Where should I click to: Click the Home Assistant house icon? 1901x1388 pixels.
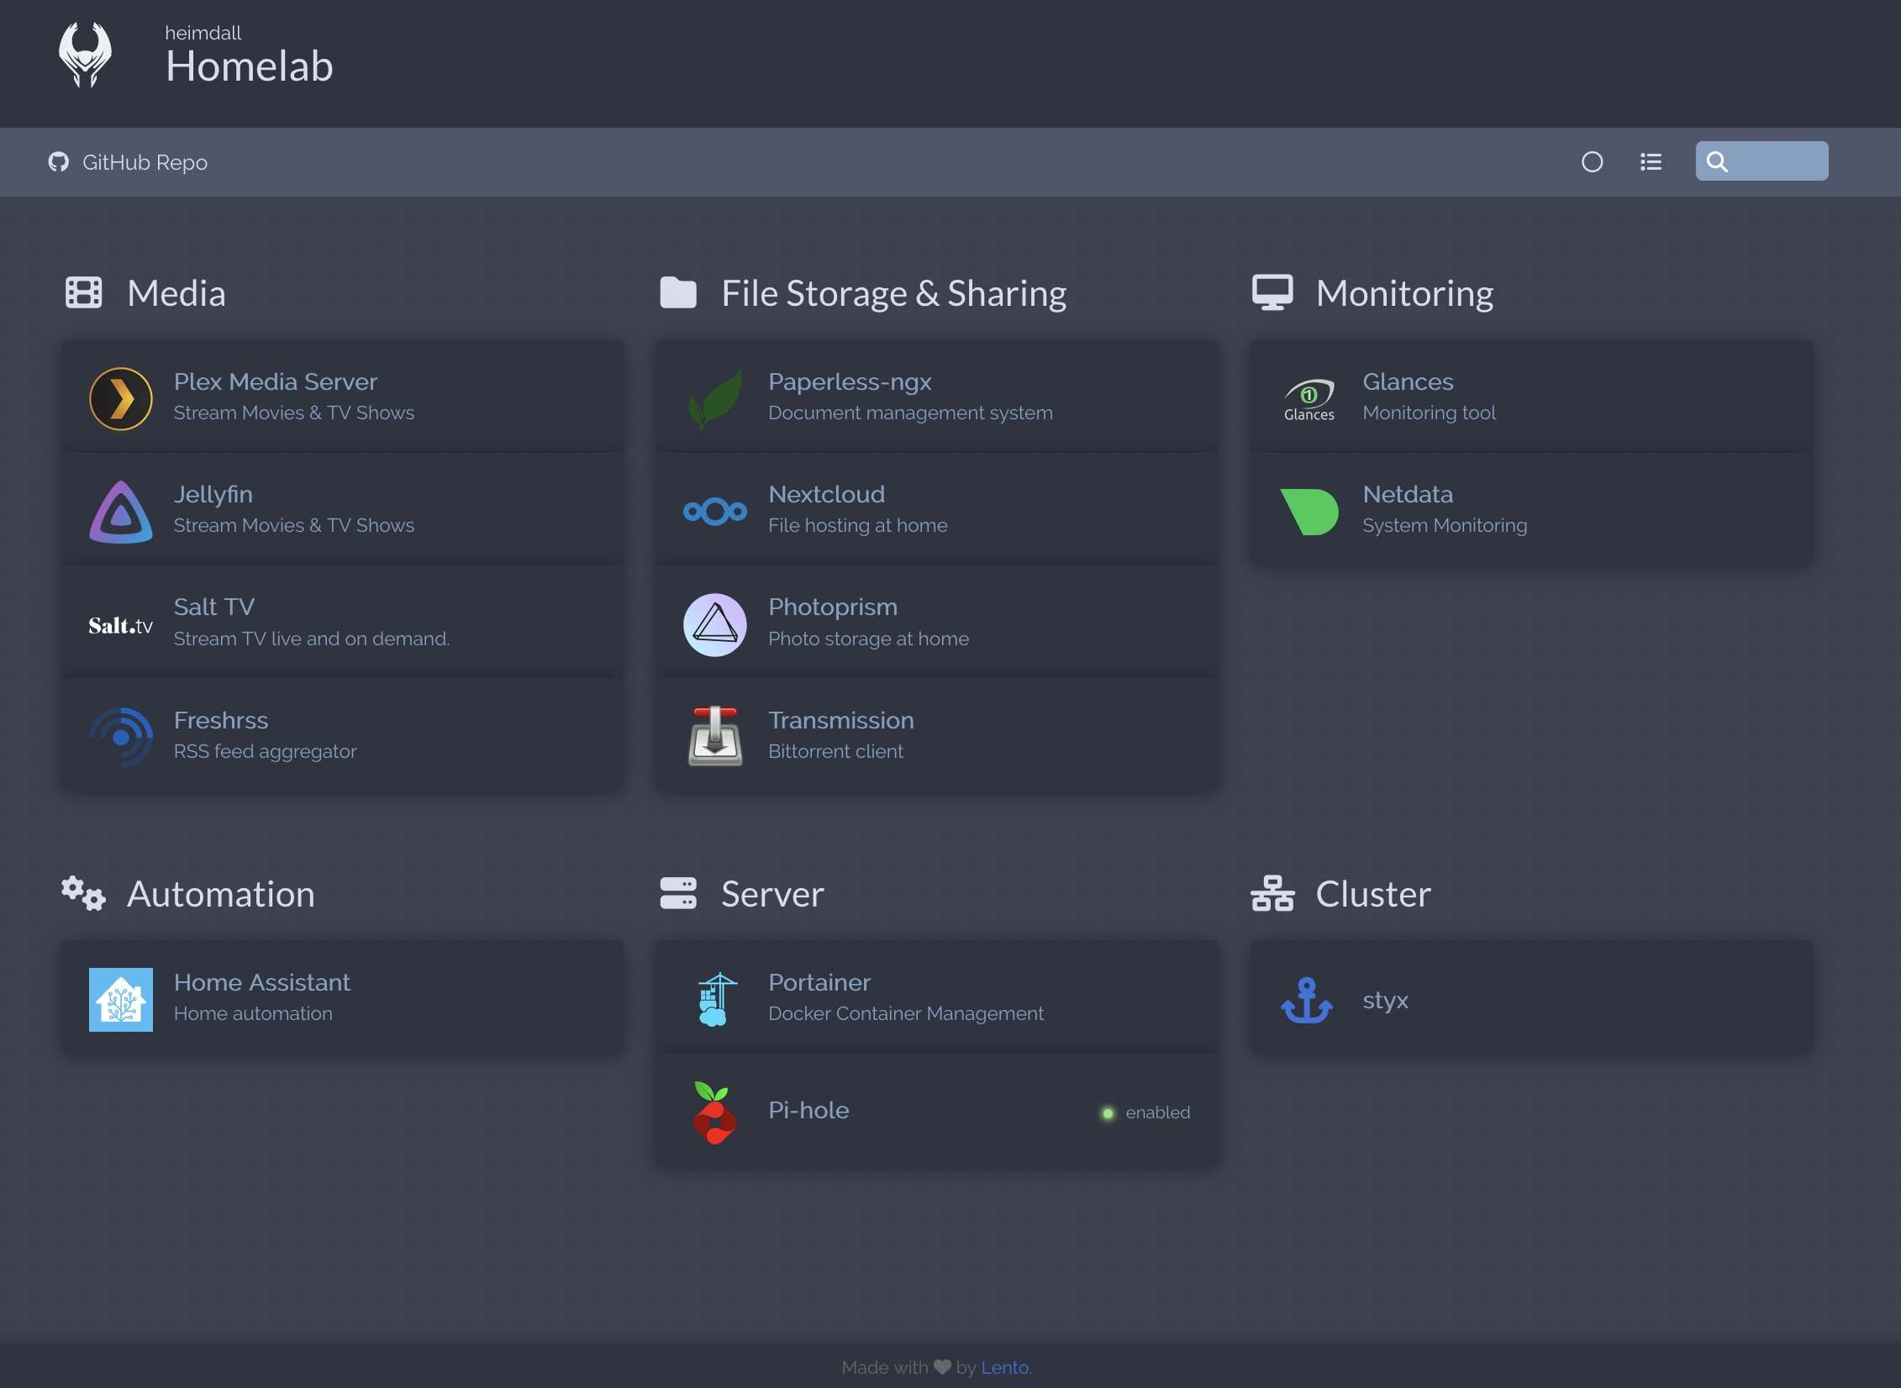[120, 999]
